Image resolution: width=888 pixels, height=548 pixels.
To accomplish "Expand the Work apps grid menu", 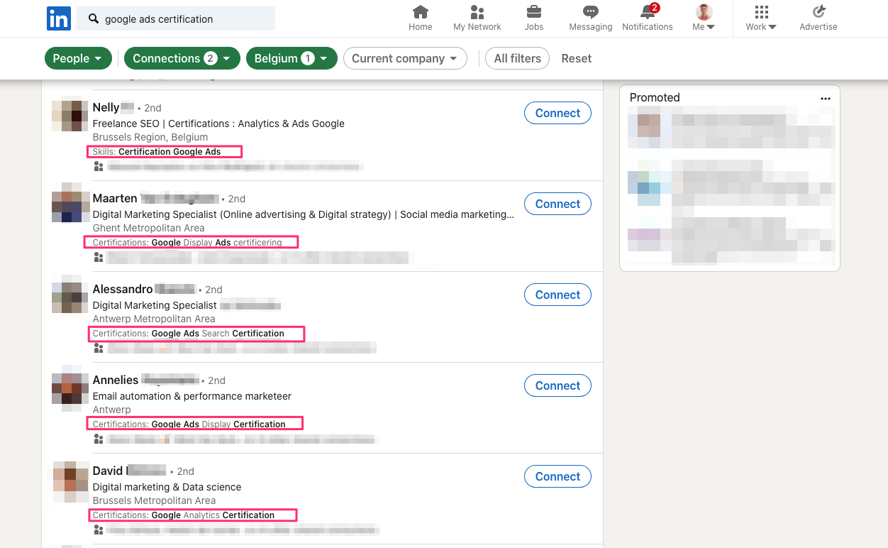I will [x=761, y=18].
